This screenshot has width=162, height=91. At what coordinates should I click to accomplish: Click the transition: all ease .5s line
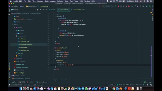[65, 65]
